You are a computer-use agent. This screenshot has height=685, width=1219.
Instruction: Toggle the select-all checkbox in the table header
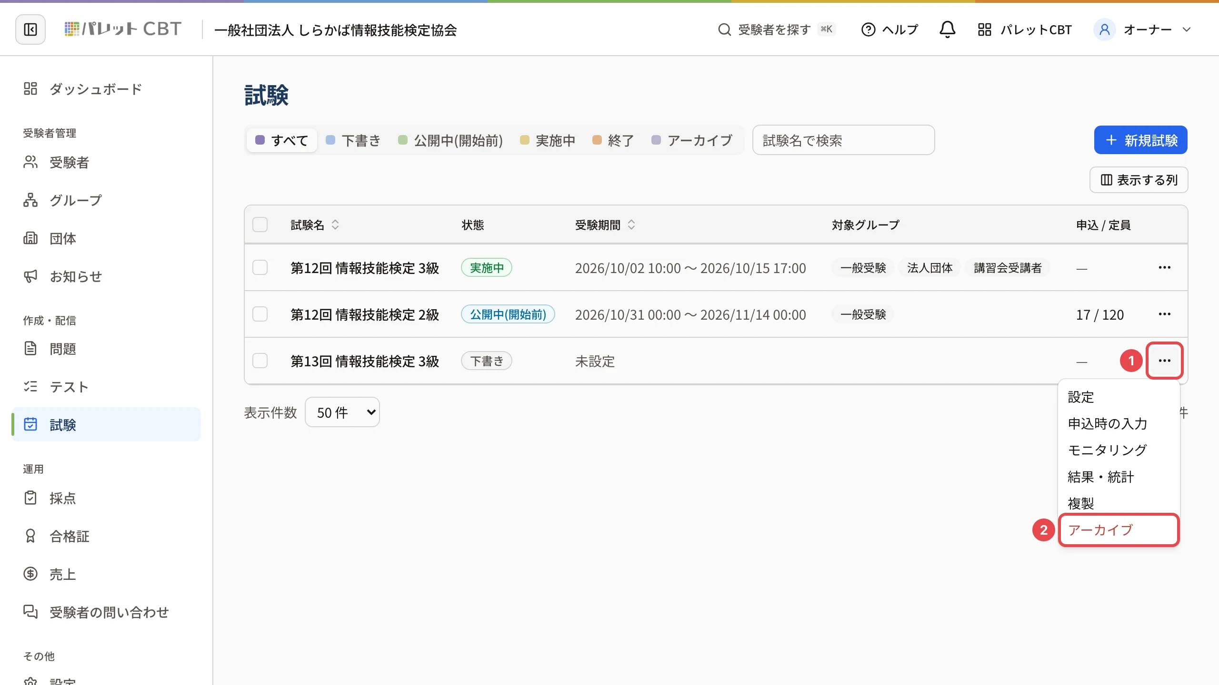(x=260, y=225)
